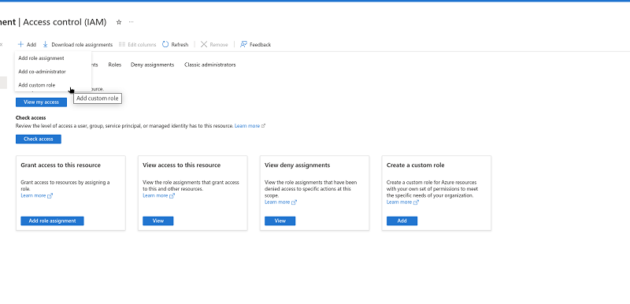Image resolution: width=630 pixels, height=304 pixels.
Task: Click the Remove X icon in toolbar
Action: point(204,44)
